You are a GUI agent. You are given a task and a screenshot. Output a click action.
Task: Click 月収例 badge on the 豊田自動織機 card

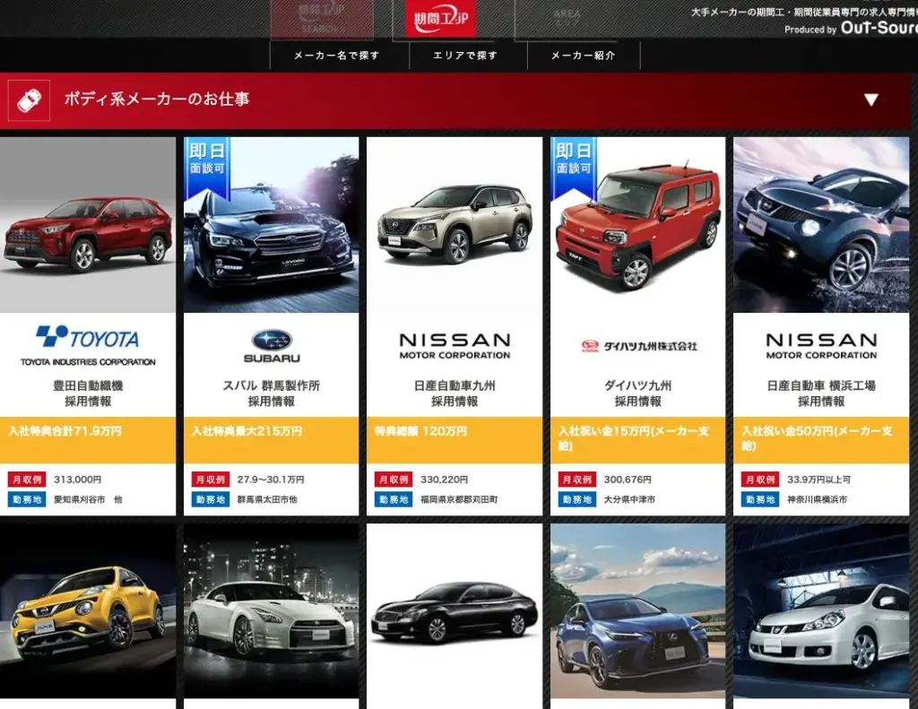point(27,480)
